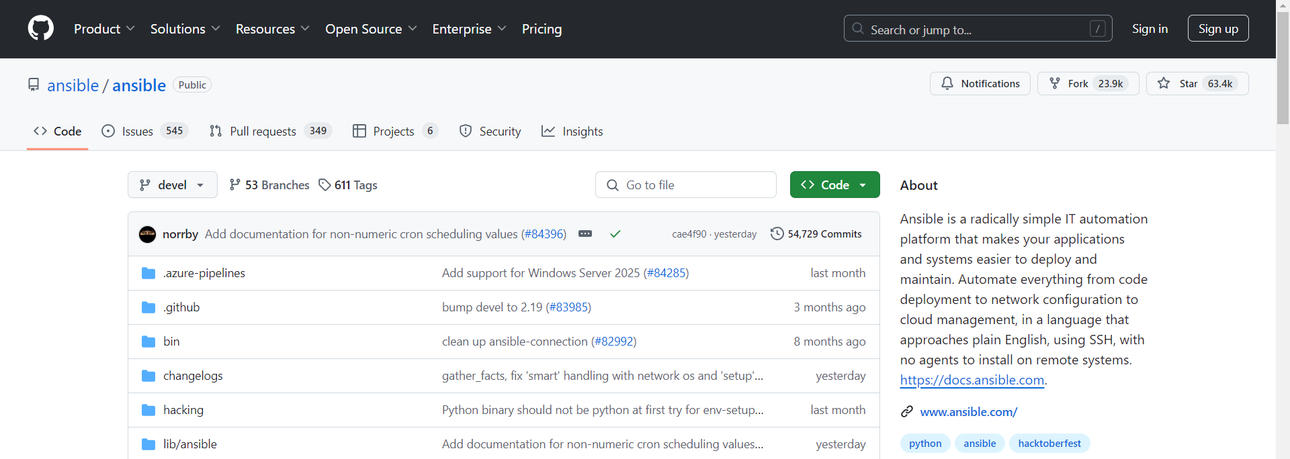This screenshot has height=459, width=1290.
Task: Click the Search or jump to field
Action: click(x=978, y=29)
